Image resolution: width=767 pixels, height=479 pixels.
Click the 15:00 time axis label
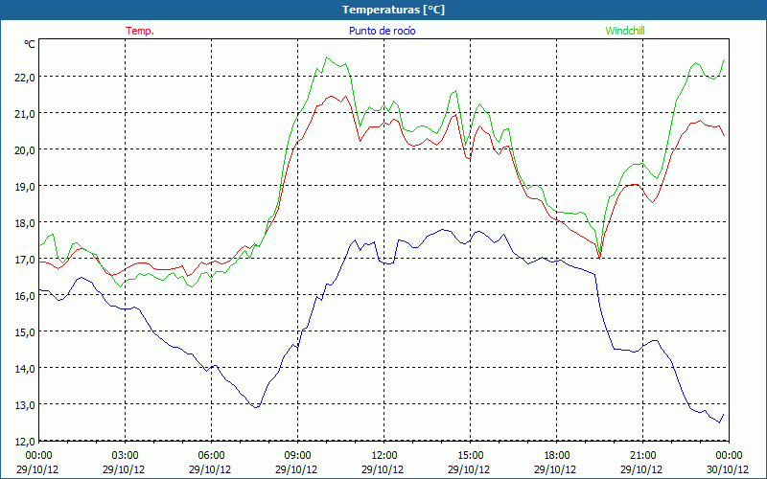(x=470, y=456)
